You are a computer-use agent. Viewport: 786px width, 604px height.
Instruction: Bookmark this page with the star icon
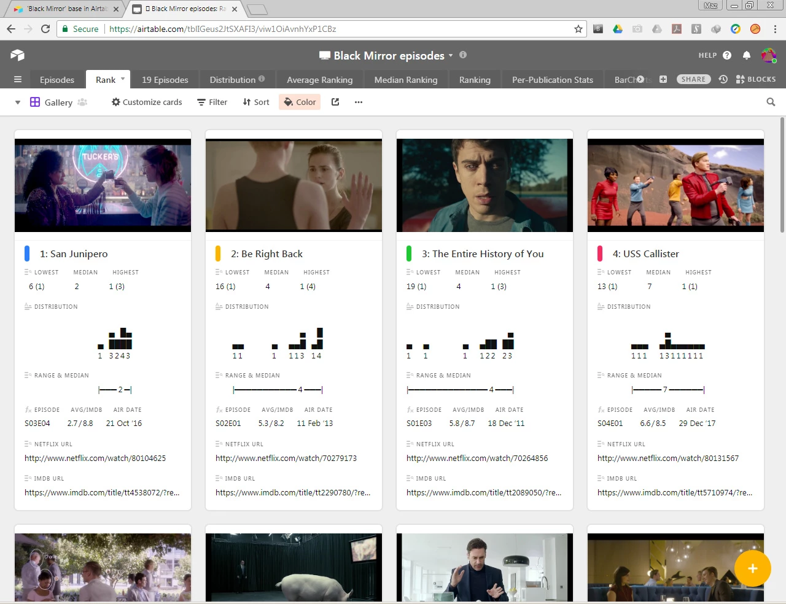(x=578, y=29)
